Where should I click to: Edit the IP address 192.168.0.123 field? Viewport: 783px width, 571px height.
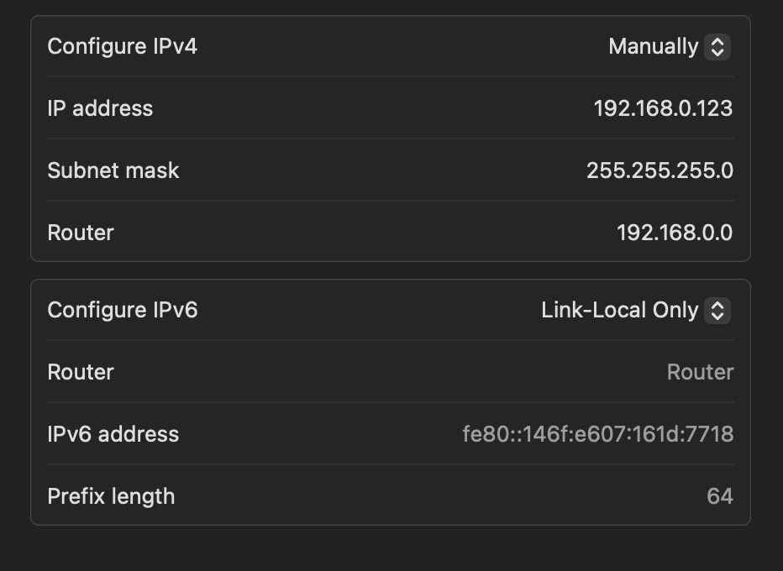(663, 108)
